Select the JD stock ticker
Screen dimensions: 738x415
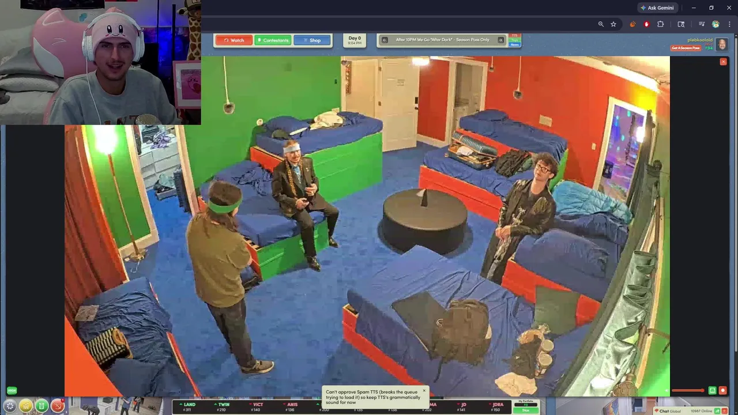coord(463,407)
